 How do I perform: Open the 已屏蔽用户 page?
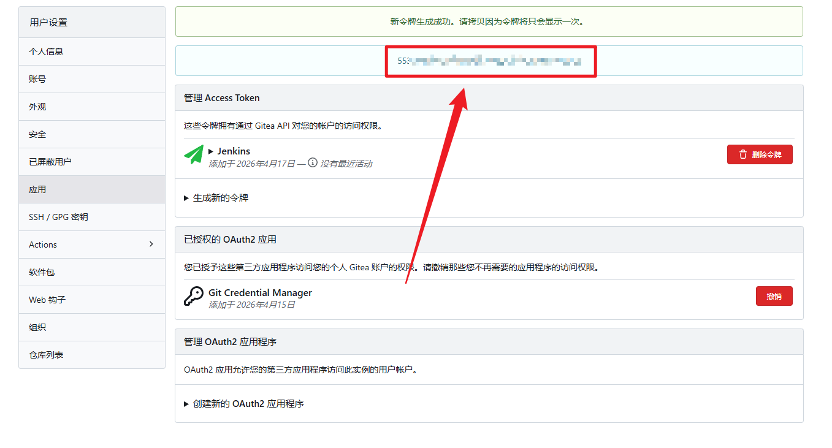tap(50, 162)
